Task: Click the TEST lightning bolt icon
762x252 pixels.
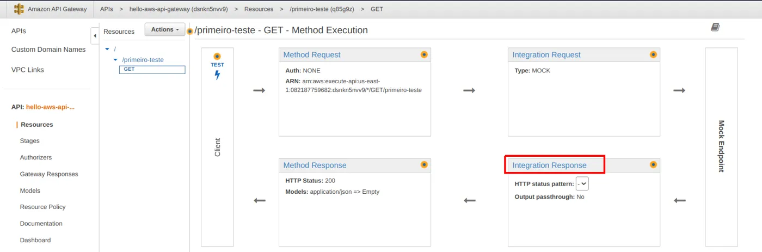Action: click(217, 75)
